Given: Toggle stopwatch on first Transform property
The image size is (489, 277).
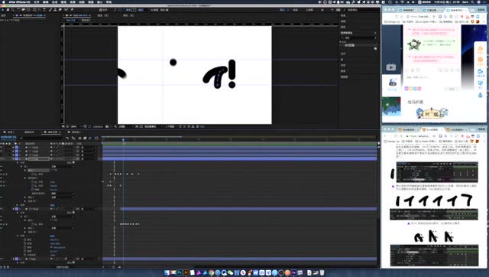Looking at the screenshot, I should (x=24, y=240).
